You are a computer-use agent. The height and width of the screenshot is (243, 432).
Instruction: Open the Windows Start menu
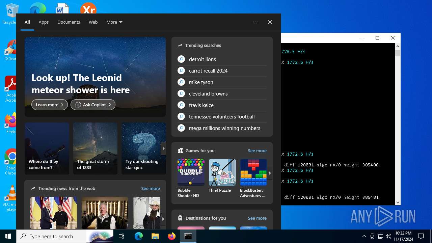click(8, 236)
